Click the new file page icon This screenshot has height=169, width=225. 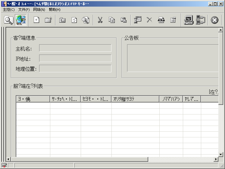[x=36, y=20]
